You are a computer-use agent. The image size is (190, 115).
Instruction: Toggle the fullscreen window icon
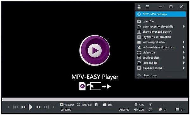point(150,110)
